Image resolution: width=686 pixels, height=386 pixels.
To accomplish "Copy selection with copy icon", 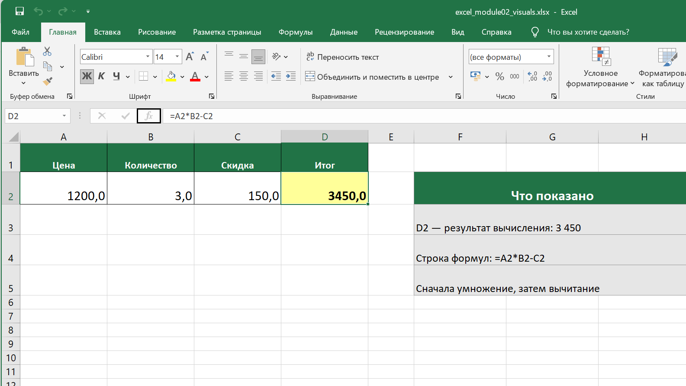I will pos(48,67).
